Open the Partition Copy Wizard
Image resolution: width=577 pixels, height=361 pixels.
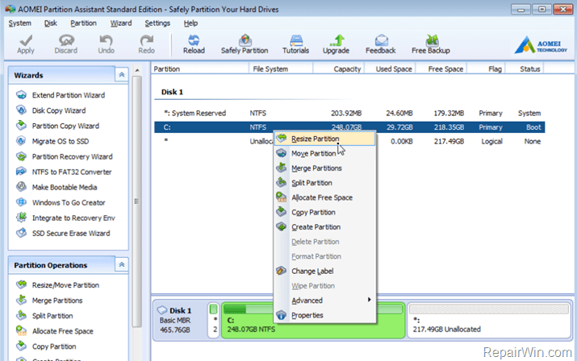tap(58, 126)
